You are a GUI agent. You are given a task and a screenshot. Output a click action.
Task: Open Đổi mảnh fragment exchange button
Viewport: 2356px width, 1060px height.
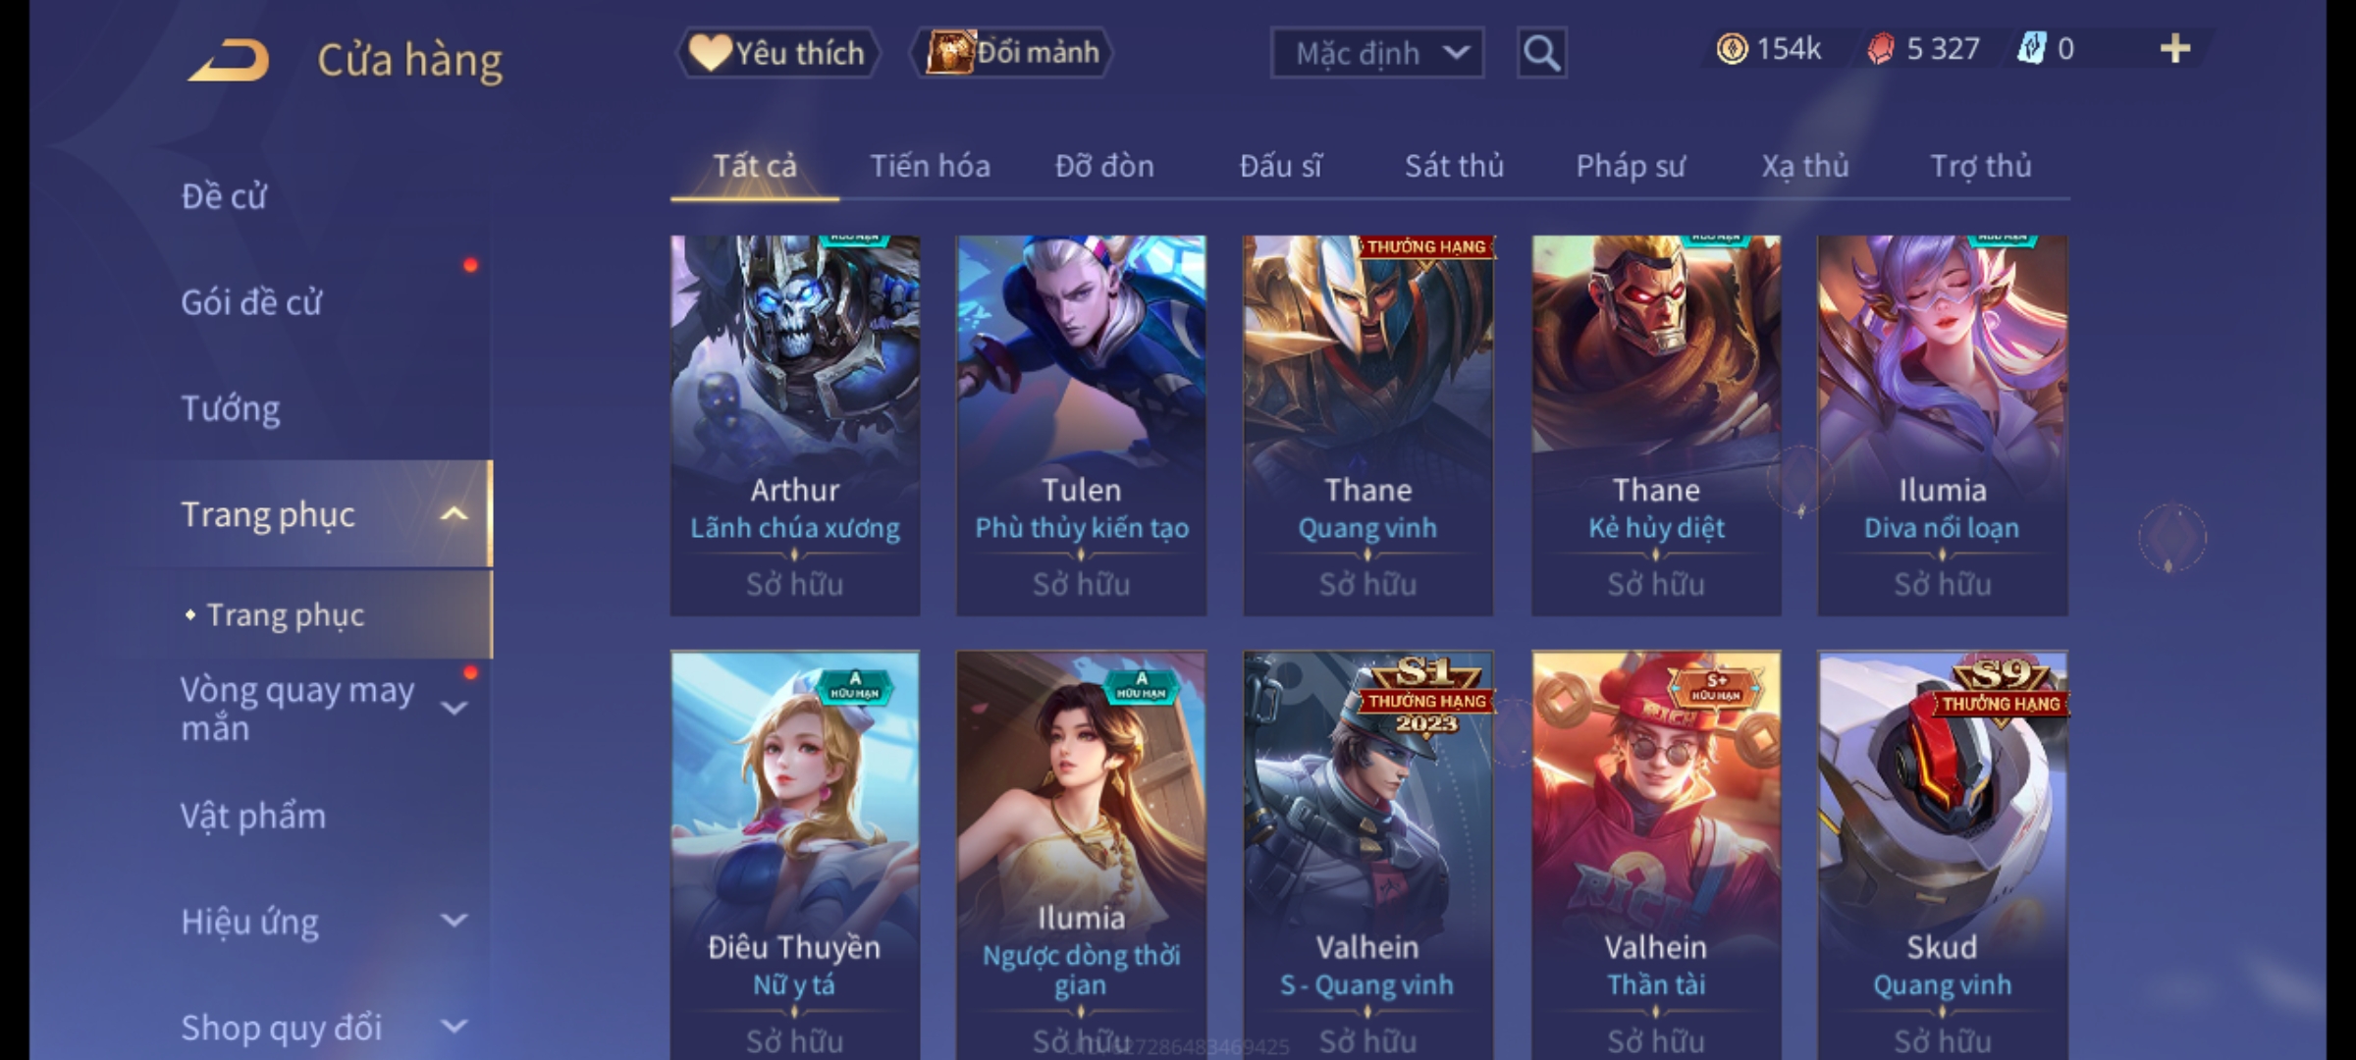pyautogui.click(x=1012, y=52)
